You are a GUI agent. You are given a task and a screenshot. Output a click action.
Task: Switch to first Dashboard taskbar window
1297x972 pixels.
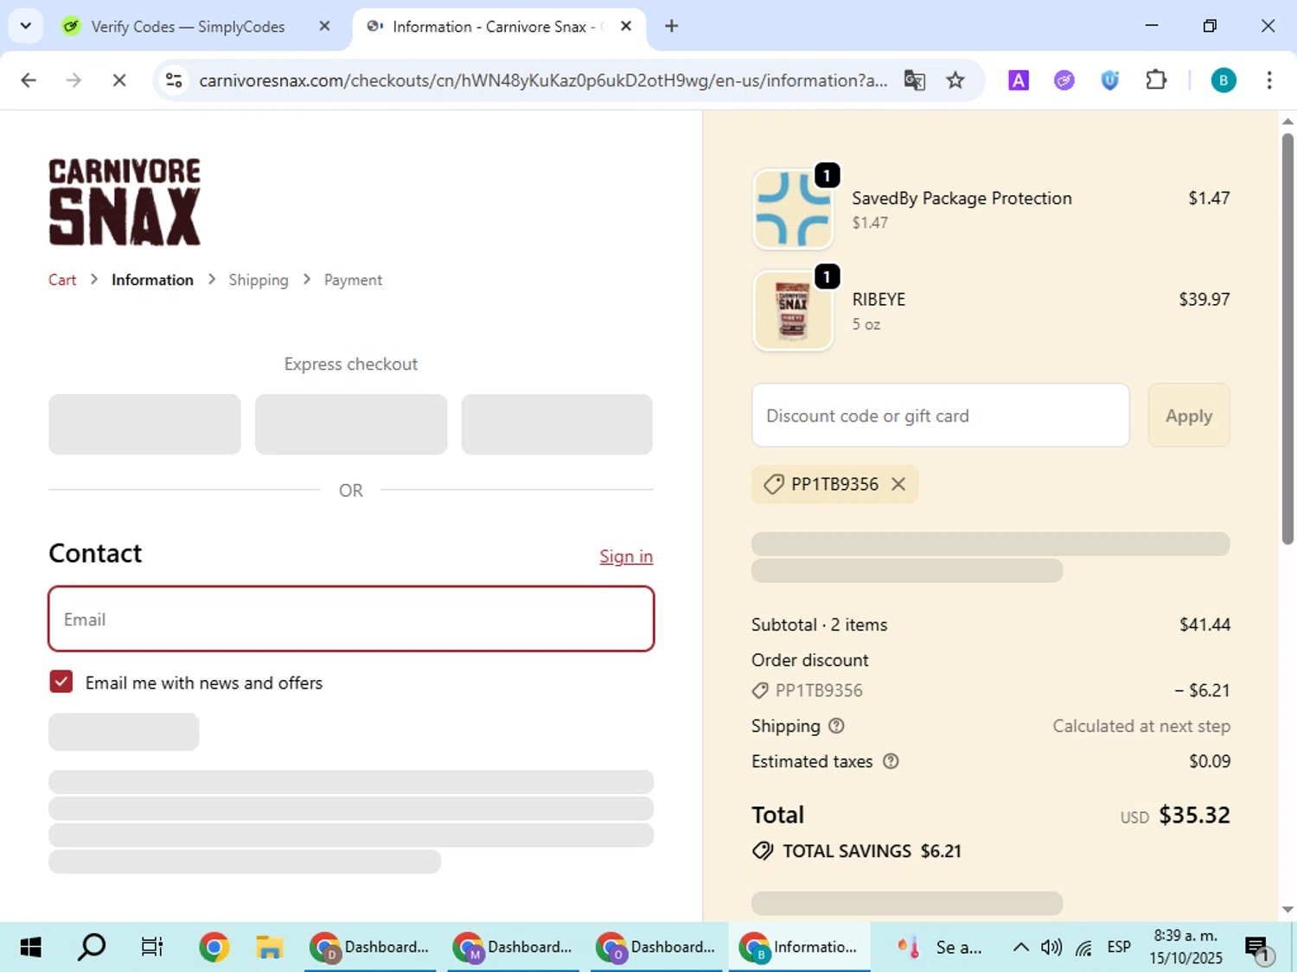(x=370, y=947)
